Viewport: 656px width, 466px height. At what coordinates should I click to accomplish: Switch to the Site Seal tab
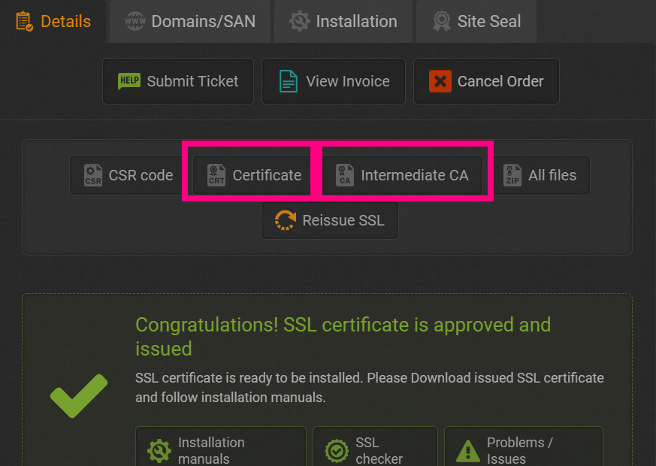476,21
